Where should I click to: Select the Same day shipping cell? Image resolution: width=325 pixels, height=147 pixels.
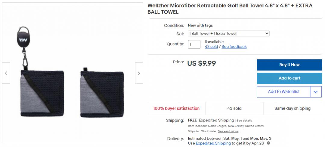point(292,109)
